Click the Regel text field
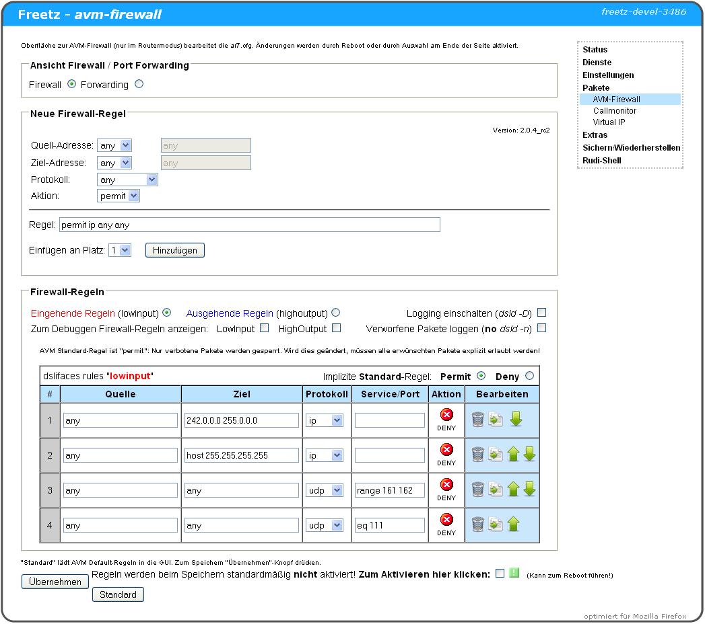Image resolution: width=705 pixels, height=624 pixels. tap(250, 225)
